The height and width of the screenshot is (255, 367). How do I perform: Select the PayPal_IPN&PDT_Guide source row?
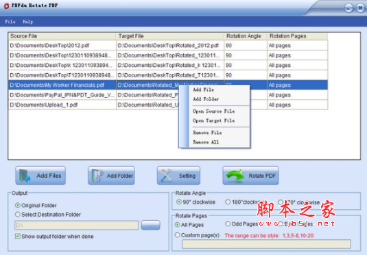(x=62, y=95)
